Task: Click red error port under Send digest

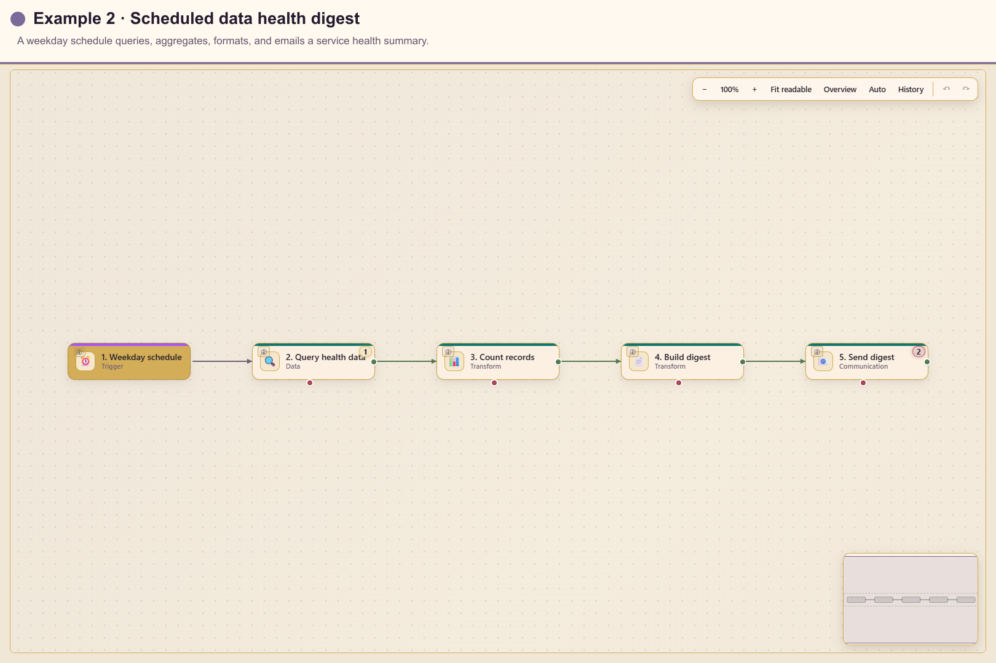Action: [863, 383]
